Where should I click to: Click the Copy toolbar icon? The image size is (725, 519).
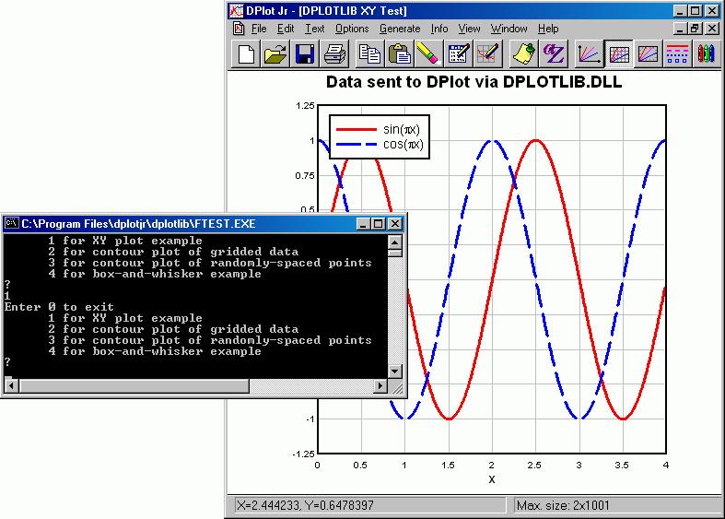tap(369, 53)
